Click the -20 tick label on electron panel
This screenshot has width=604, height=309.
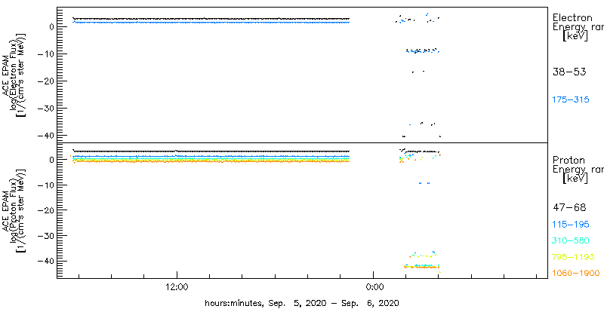[x=45, y=81]
